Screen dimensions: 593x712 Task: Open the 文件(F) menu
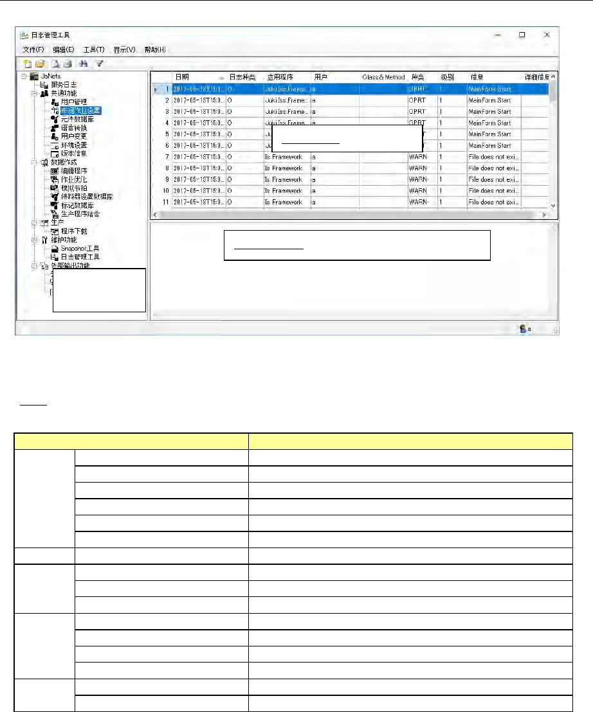point(33,50)
